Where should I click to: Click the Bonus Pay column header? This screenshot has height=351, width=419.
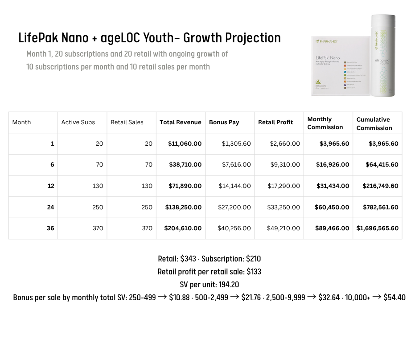[224, 122]
